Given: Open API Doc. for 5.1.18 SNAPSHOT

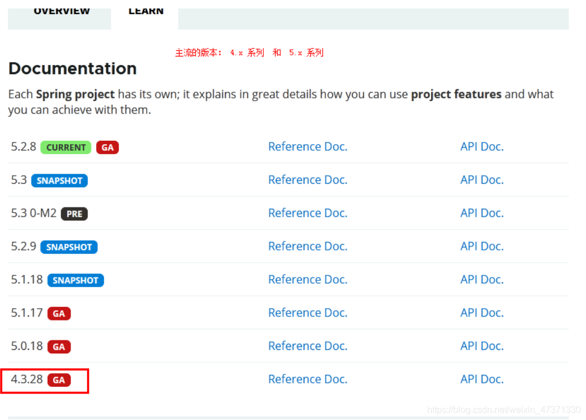Looking at the screenshot, I should [481, 280].
